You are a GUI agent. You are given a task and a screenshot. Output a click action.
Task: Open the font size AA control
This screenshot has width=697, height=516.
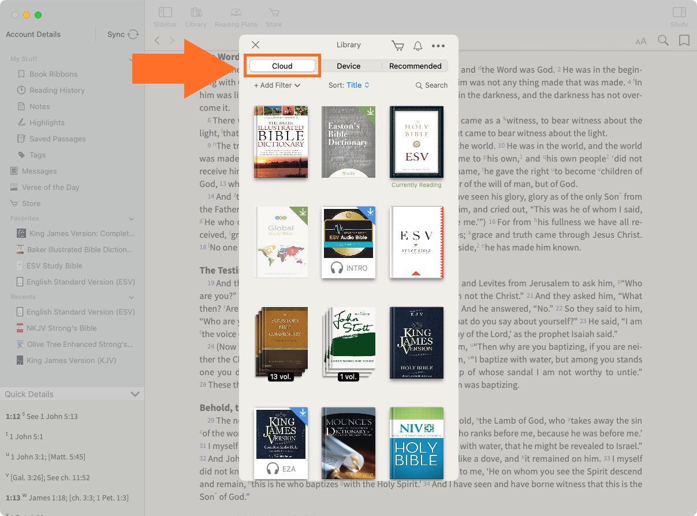coord(641,41)
